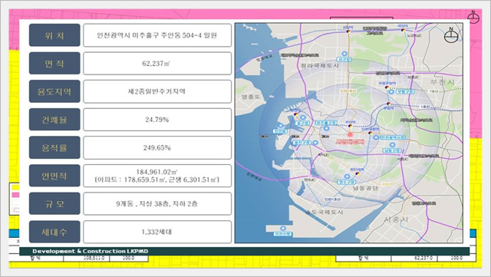Select the 249.65% floor area ratio value
491x277 pixels.
157,147
